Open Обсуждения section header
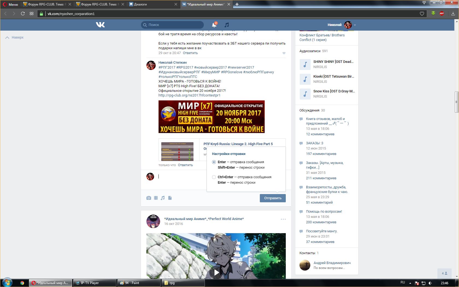 point(309,110)
